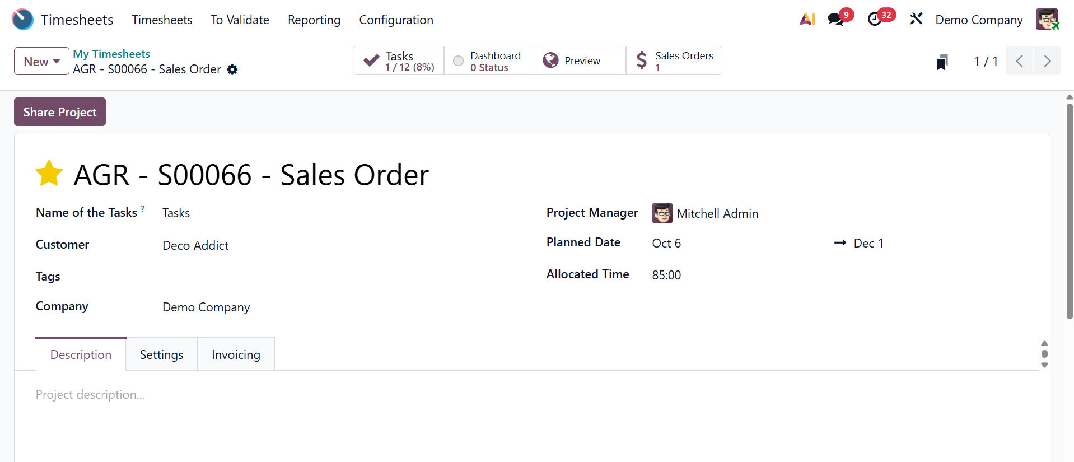Go to the next record arrow
This screenshot has height=462, width=1074.
pyautogui.click(x=1047, y=61)
